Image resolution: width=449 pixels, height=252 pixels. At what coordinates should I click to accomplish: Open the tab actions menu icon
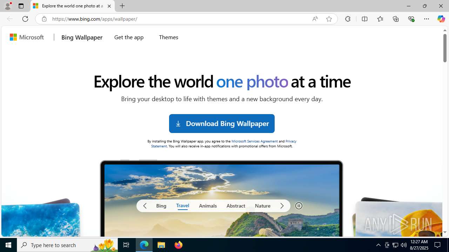click(21, 6)
